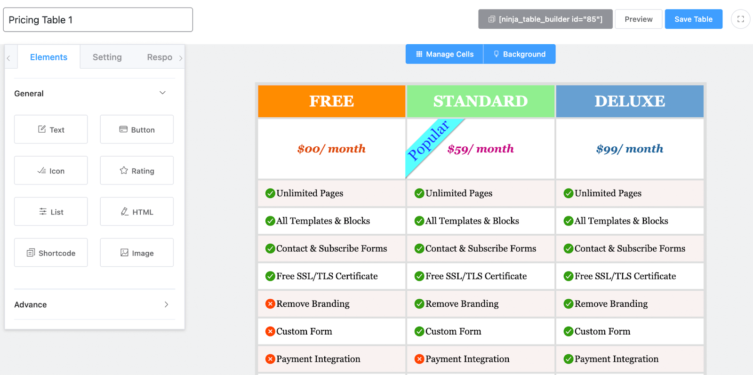Image resolution: width=753 pixels, height=375 pixels.
Task: Click the red cross icon beside Remove Branding in FREE column
Action: click(270, 304)
